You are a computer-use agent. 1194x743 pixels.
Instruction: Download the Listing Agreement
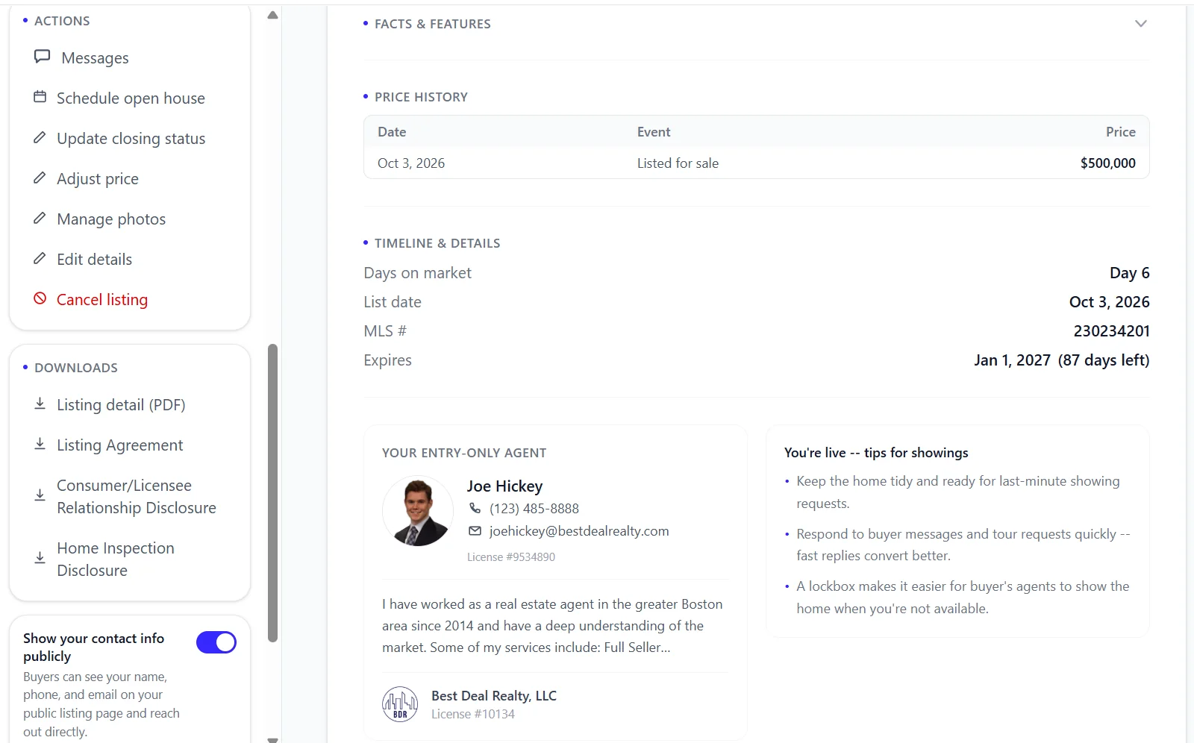coord(119,445)
